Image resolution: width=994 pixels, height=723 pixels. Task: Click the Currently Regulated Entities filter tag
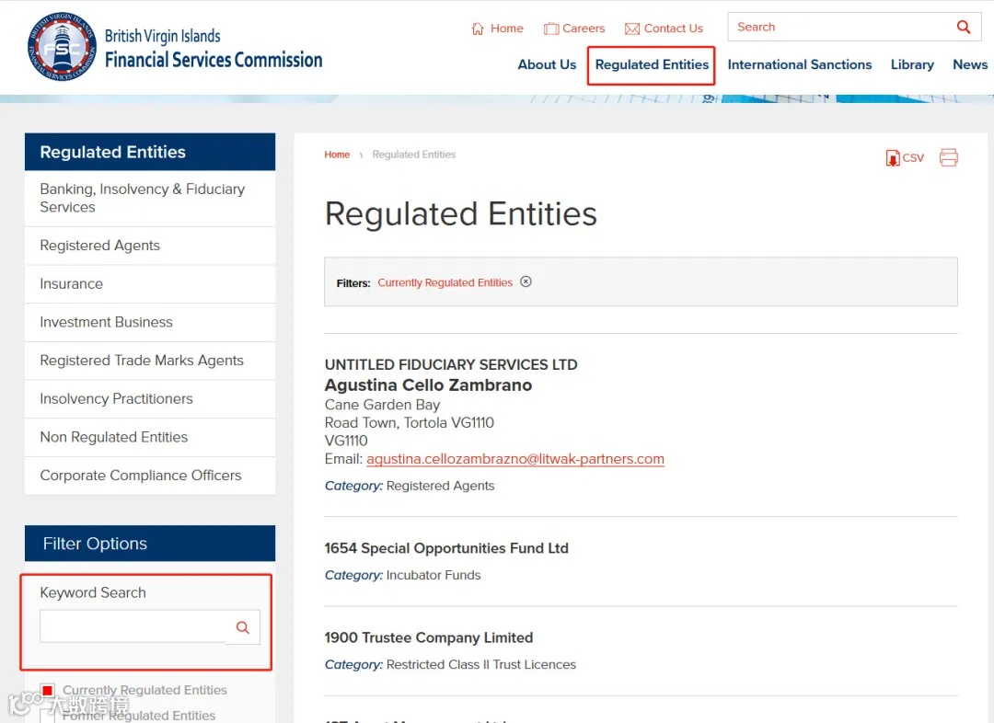(445, 282)
